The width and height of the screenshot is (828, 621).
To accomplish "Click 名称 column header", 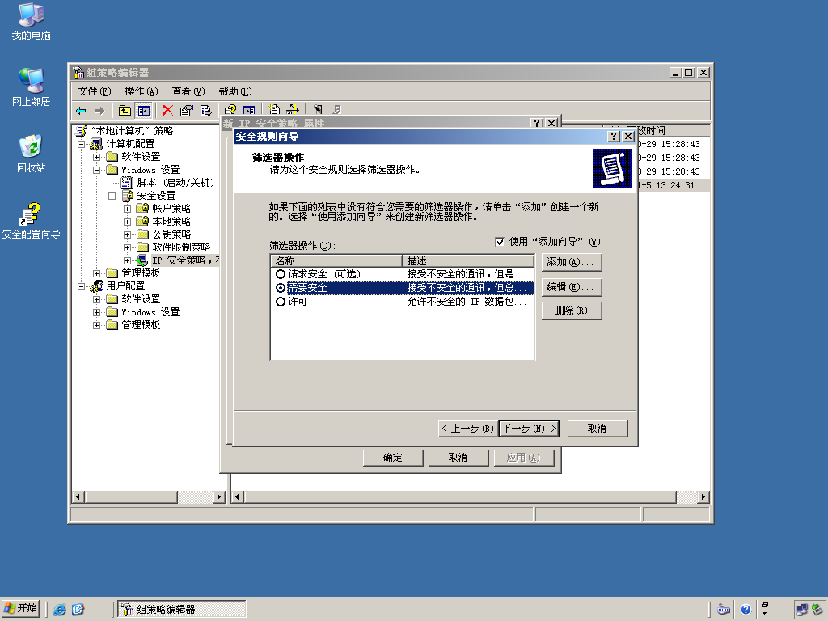I will coord(336,261).
